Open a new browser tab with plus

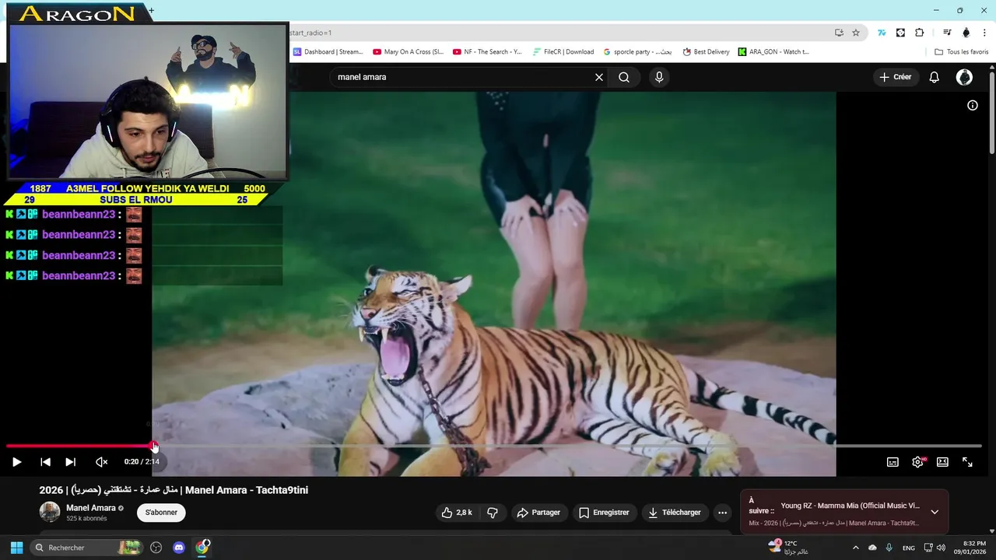point(151,11)
